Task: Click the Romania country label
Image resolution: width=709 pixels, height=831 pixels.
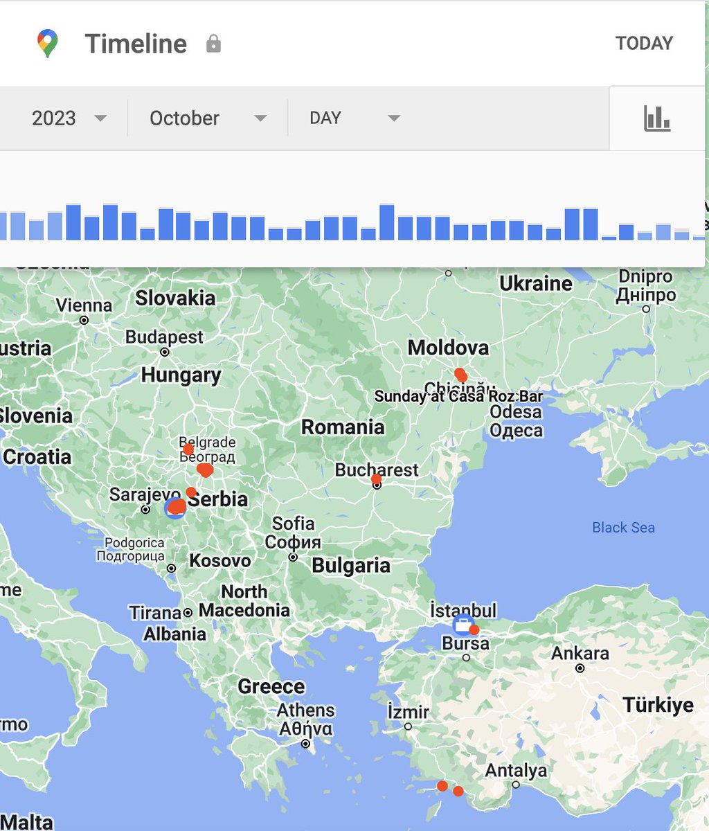Action: [x=343, y=427]
